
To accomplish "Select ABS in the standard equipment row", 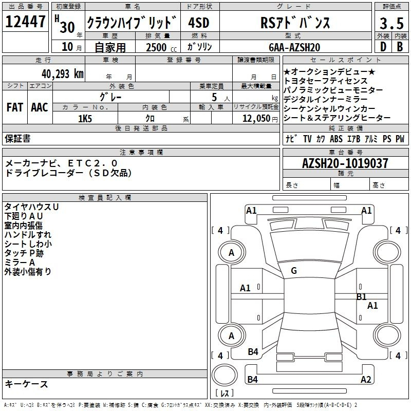I will (x=336, y=139).
